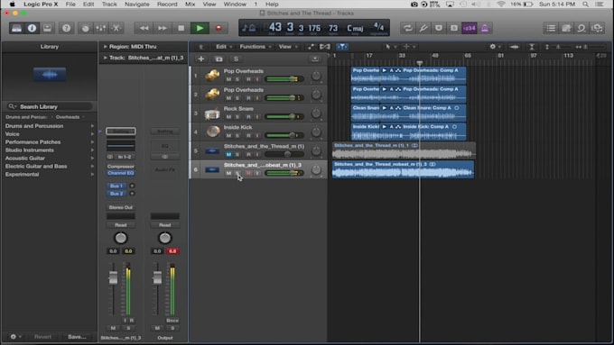Toggle the Count-in 1234 button
Screen dimensions: 614x345
click(470, 28)
